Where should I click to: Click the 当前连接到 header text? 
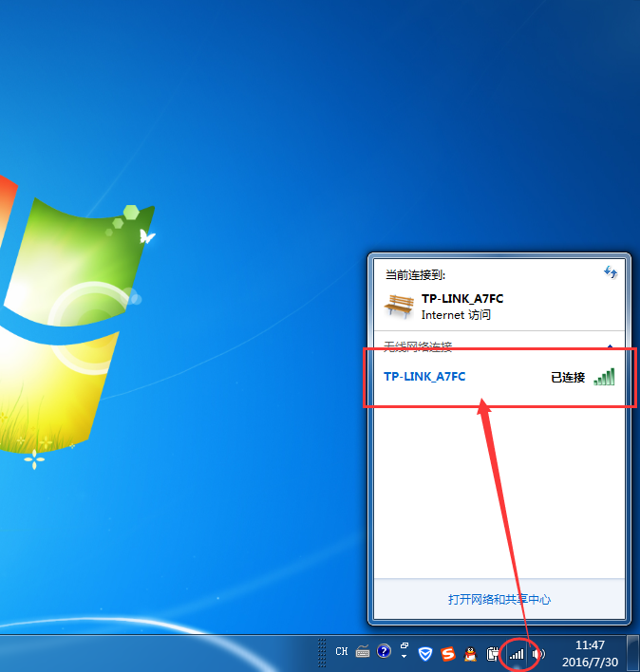(x=415, y=274)
